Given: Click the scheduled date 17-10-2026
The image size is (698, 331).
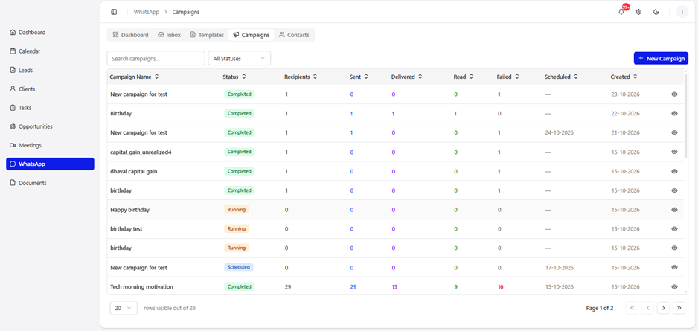Looking at the screenshot, I should click(559, 268).
